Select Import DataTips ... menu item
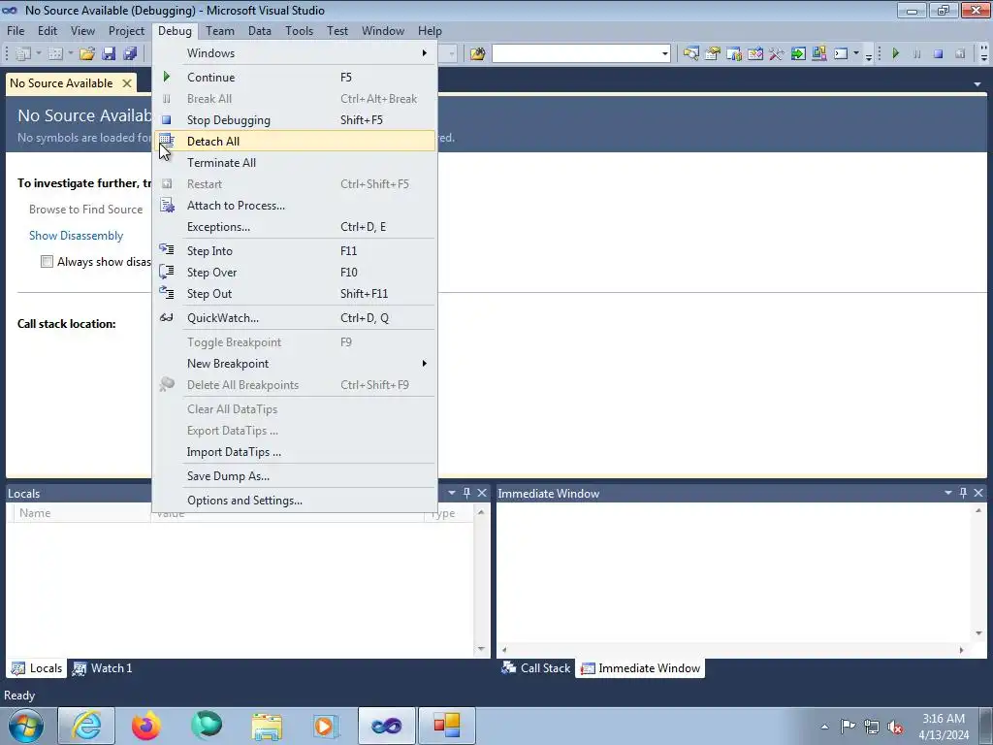 pyautogui.click(x=295, y=452)
